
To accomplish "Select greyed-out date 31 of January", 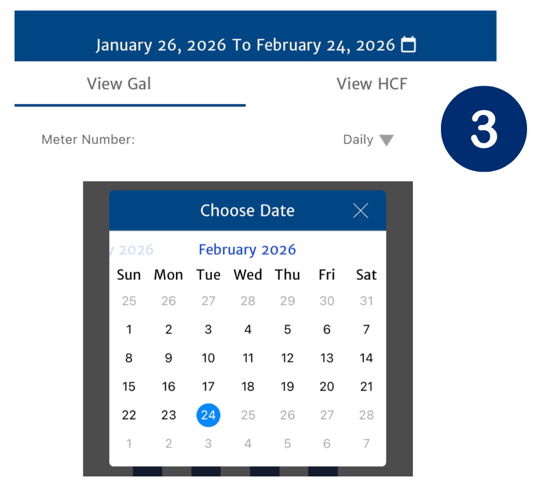I will pos(366,301).
